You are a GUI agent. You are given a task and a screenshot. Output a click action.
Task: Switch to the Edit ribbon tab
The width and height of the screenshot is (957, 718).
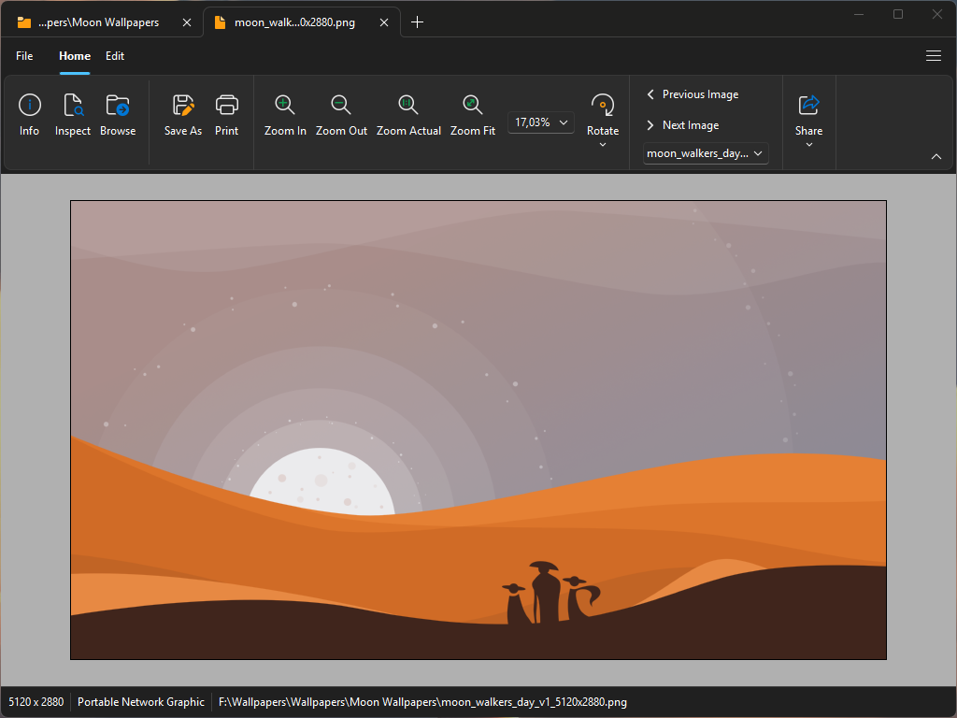[x=115, y=56]
